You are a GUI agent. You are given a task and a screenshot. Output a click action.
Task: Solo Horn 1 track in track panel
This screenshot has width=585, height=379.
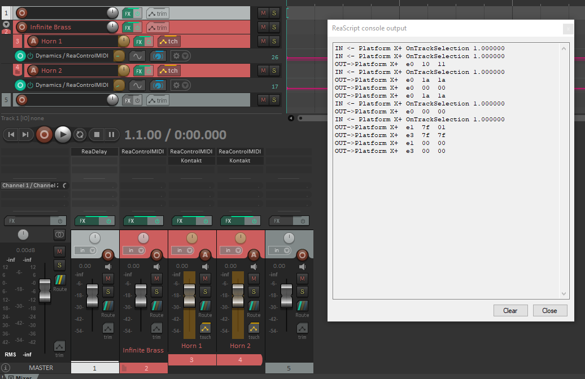click(x=274, y=41)
